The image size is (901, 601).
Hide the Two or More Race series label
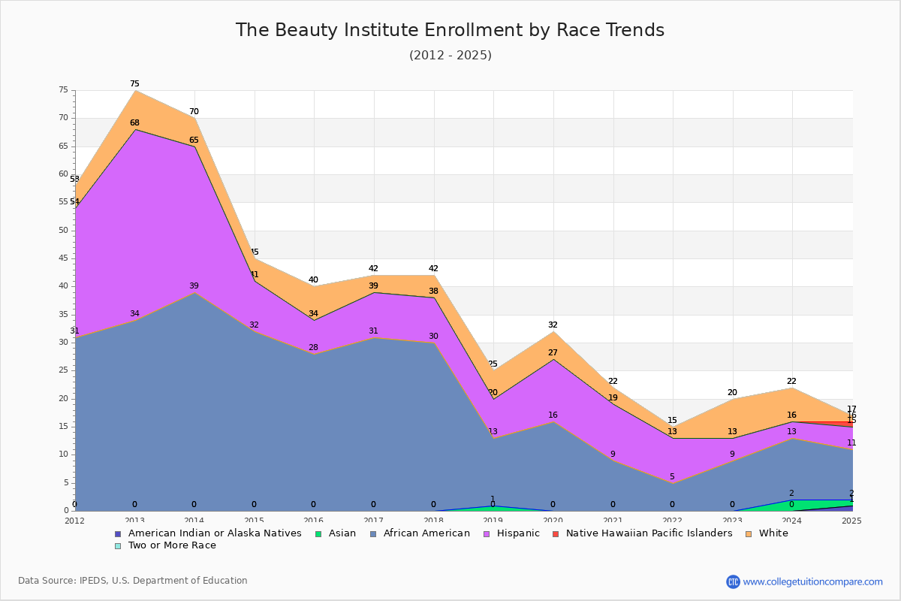tap(172, 545)
